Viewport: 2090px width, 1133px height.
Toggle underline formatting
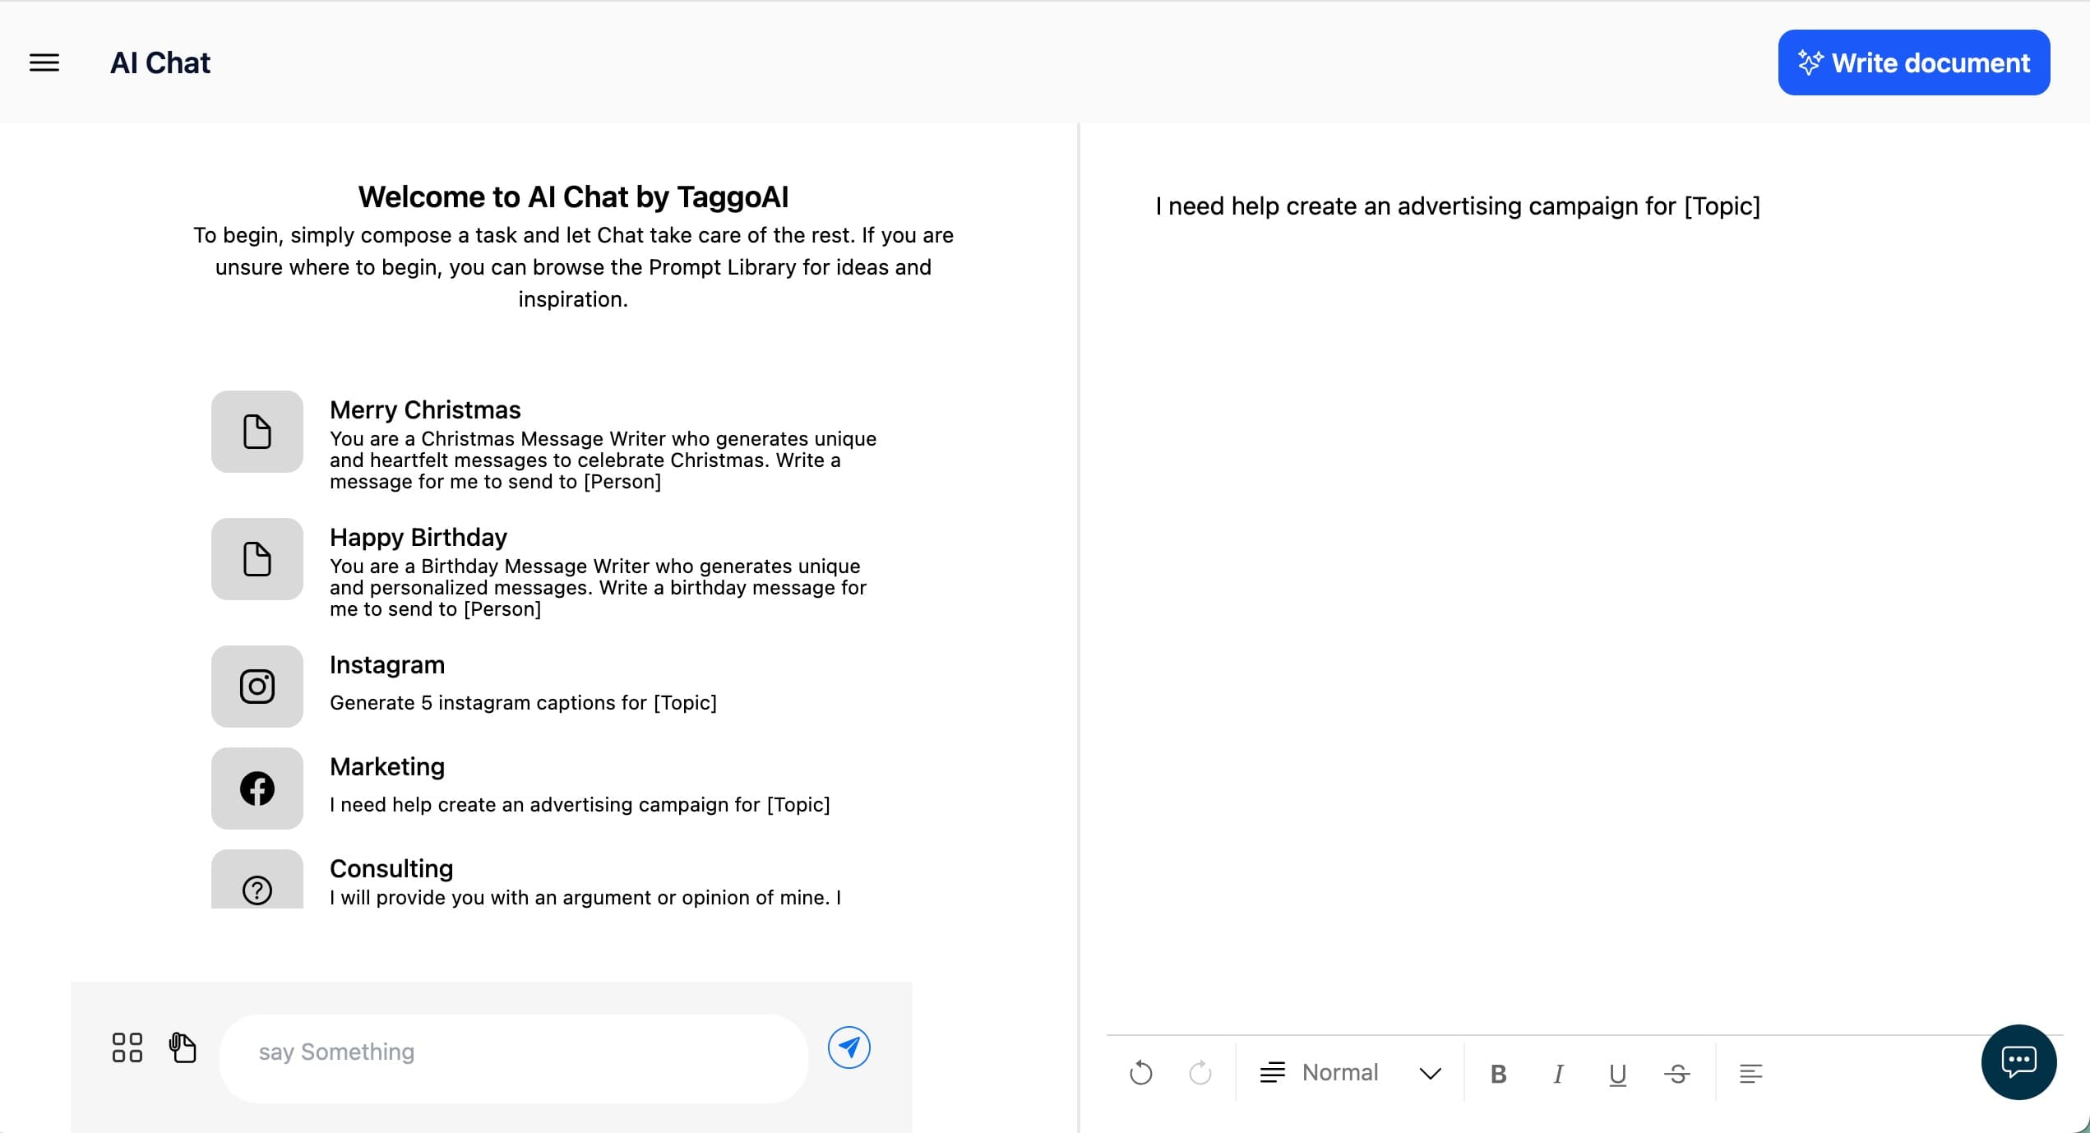point(1617,1074)
